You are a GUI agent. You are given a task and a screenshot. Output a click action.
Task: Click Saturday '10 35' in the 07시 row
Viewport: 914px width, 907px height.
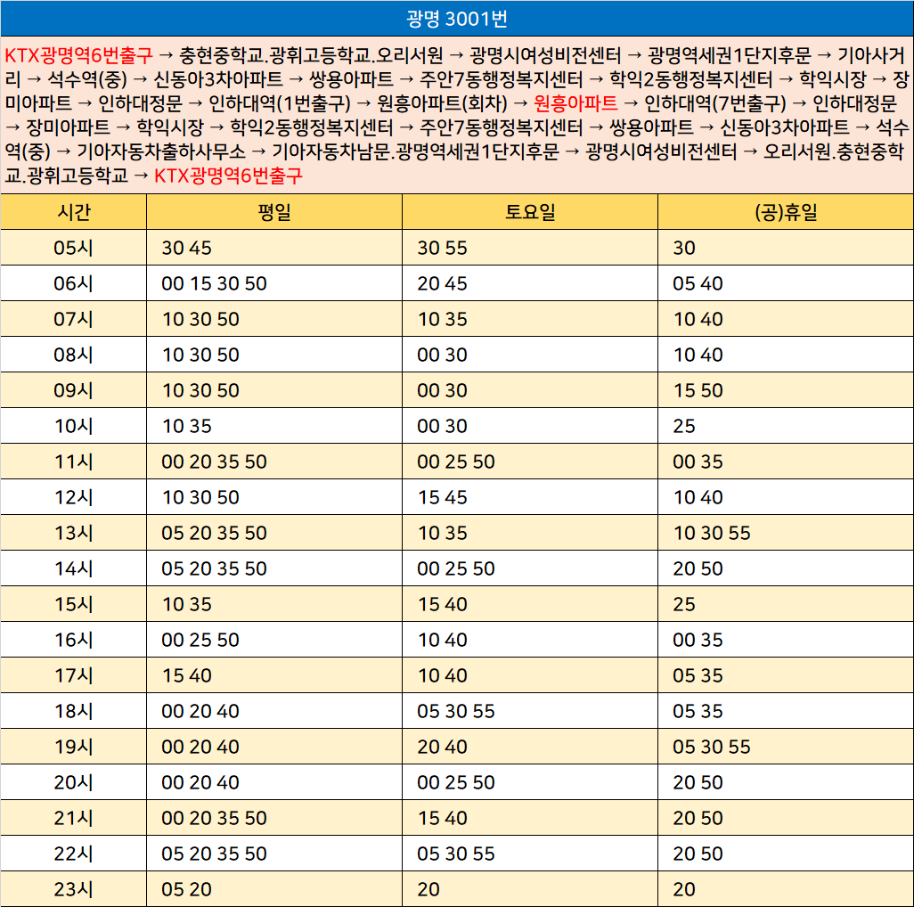(x=442, y=319)
